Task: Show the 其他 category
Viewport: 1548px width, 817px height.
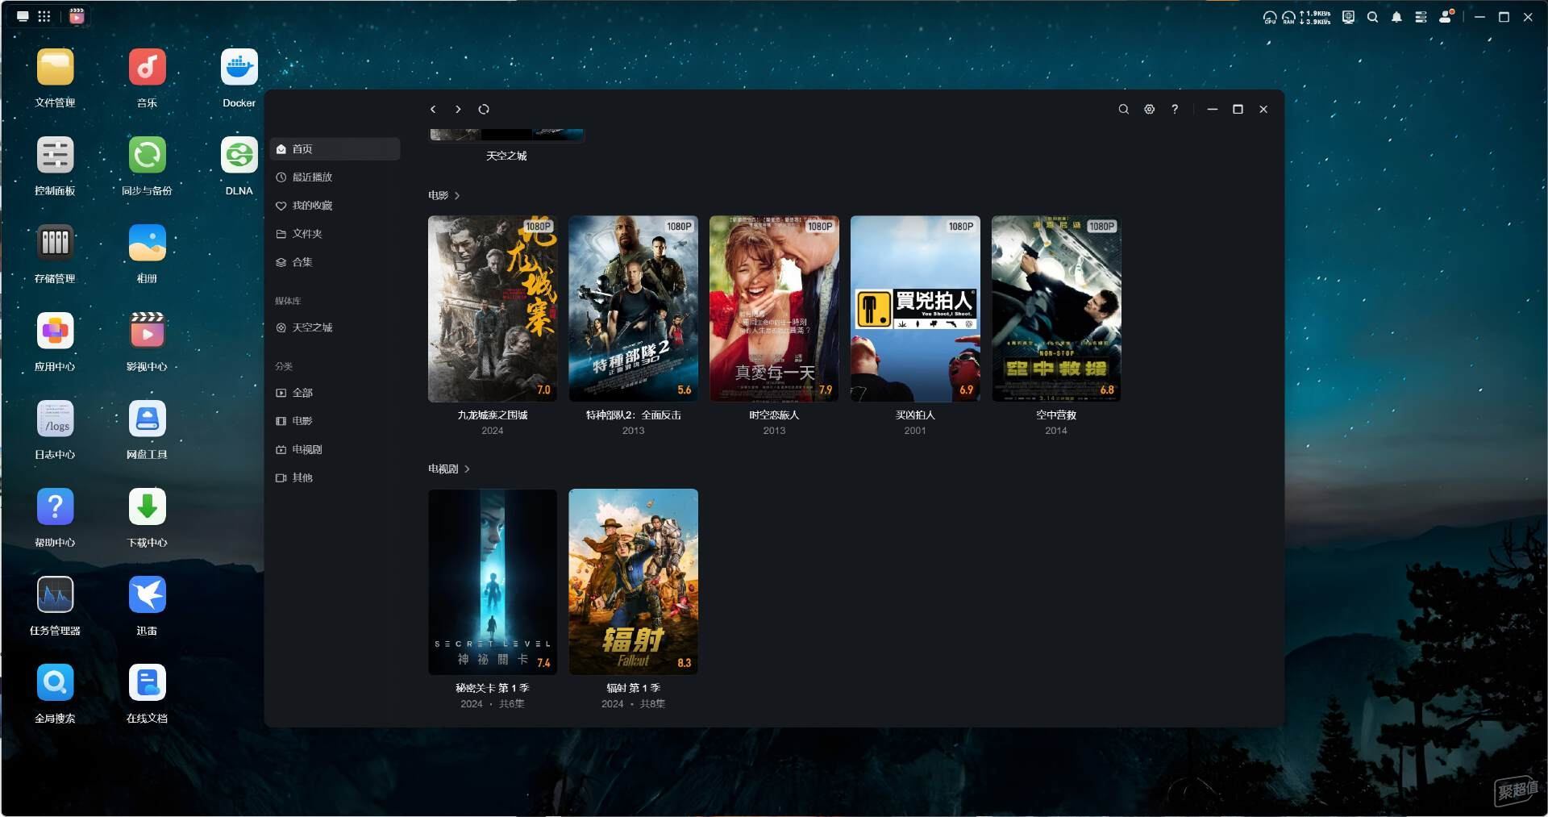Action: pos(335,477)
